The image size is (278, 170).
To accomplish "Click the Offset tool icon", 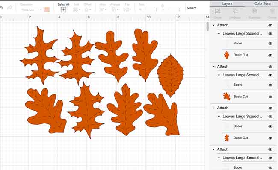I will click(x=87, y=9).
